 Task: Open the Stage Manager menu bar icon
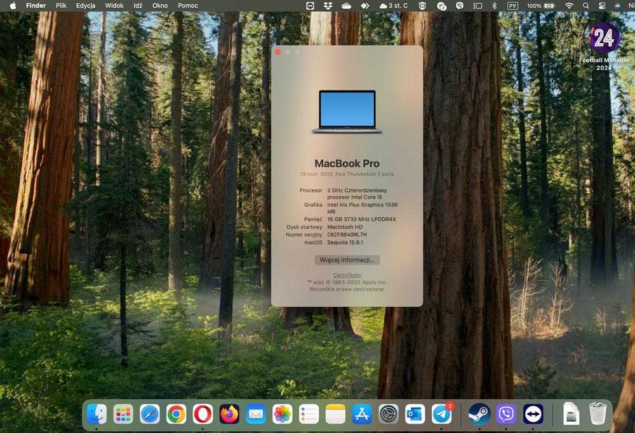tap(478, 6)
